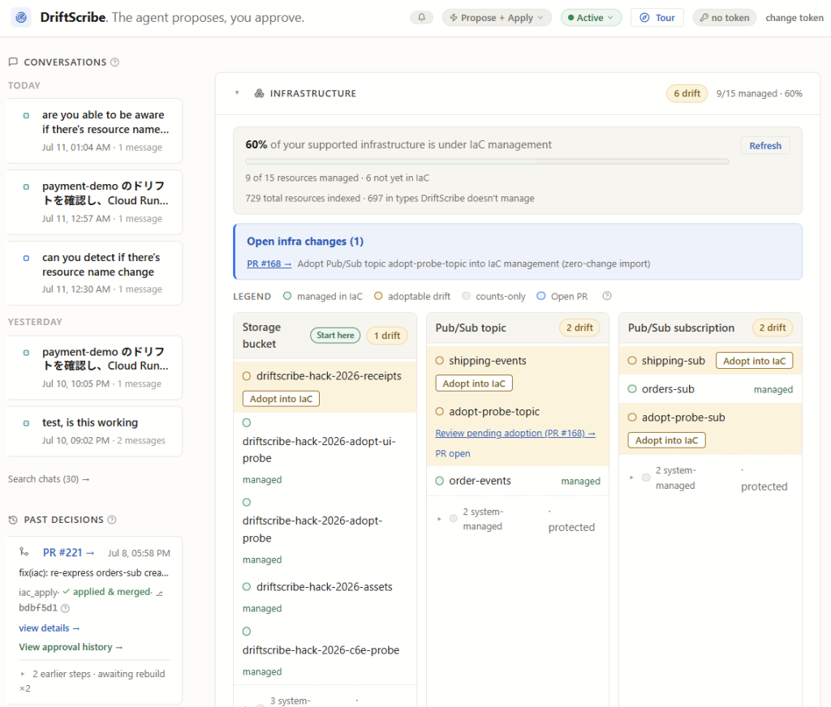The image size is (831, 707).
Task: Select driftscribe-hack-2026-adopt-ui-probe bucket
Action: point(319,450)
